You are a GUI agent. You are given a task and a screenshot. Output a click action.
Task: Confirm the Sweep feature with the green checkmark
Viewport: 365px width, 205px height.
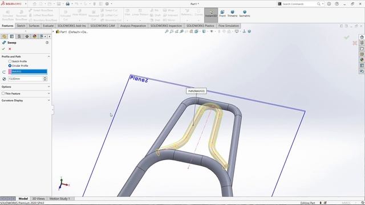pos(3,49)
